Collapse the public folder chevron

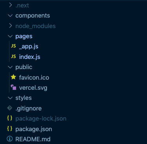tap(10, 67)
